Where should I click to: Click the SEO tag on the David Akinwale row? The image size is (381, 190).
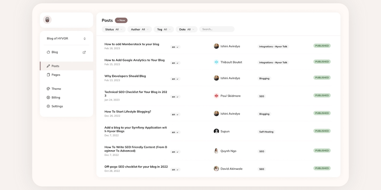(x=262, y=169)
